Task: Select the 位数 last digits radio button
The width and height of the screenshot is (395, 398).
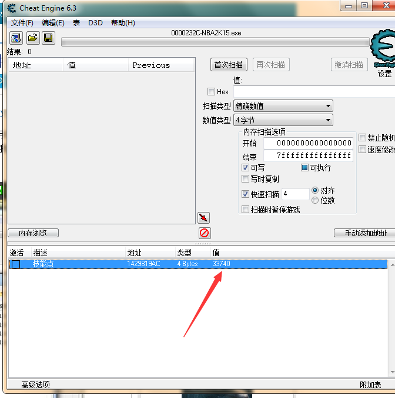Action: click(x=315, y=200)
